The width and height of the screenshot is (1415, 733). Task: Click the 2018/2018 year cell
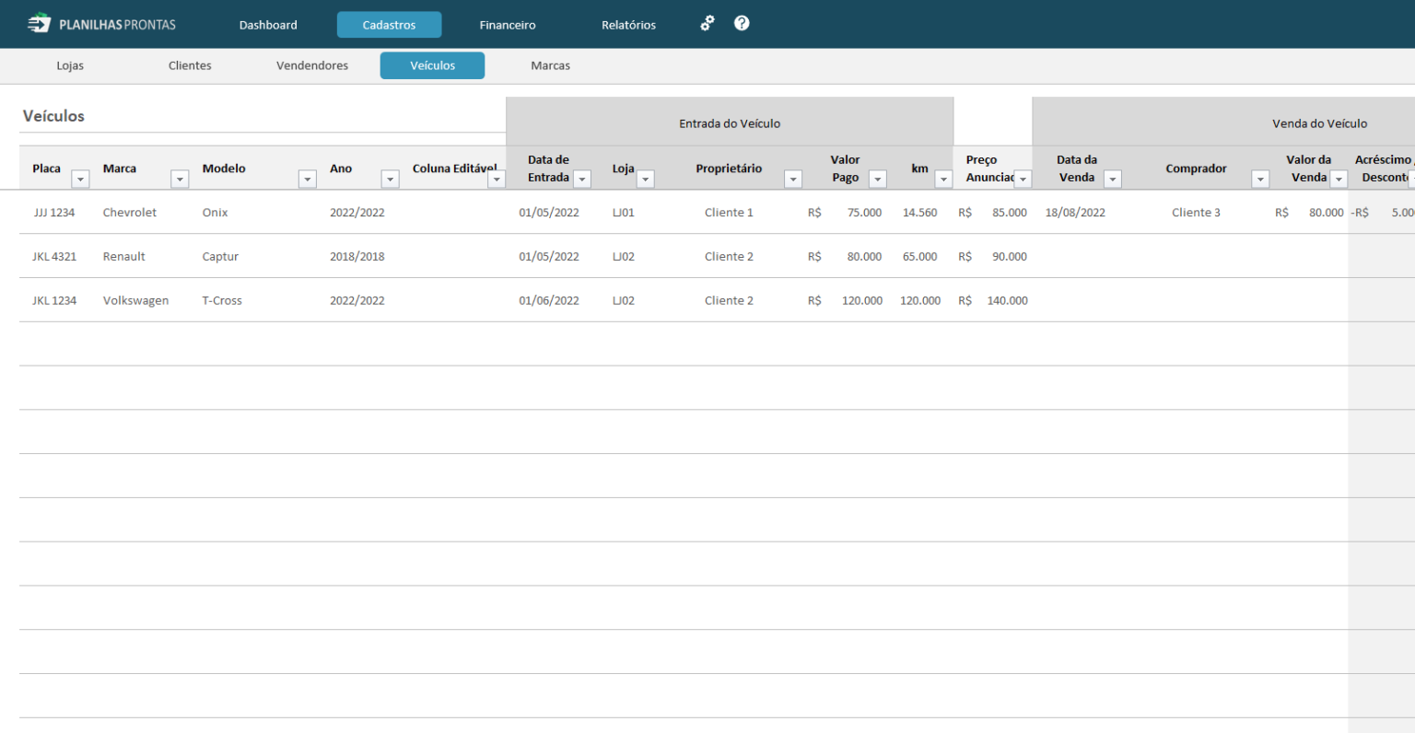(x=357, y=257)
